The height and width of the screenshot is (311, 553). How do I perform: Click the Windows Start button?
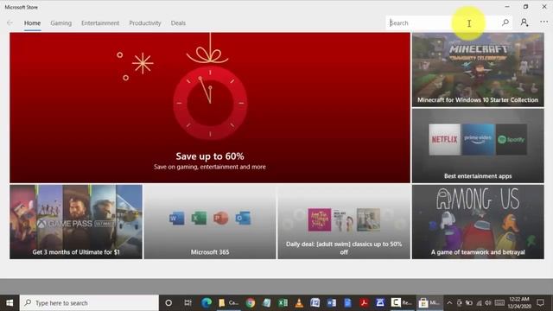[10, 303]
